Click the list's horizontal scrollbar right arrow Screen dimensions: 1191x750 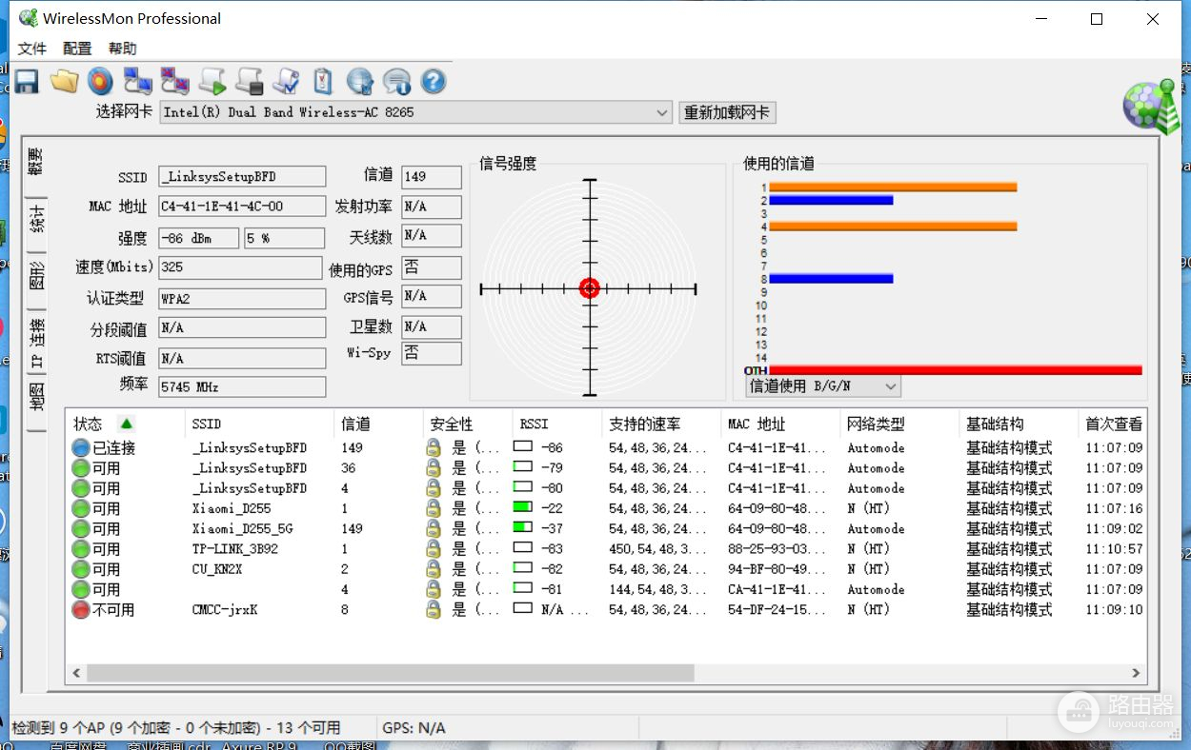(x=1136, y=672)
